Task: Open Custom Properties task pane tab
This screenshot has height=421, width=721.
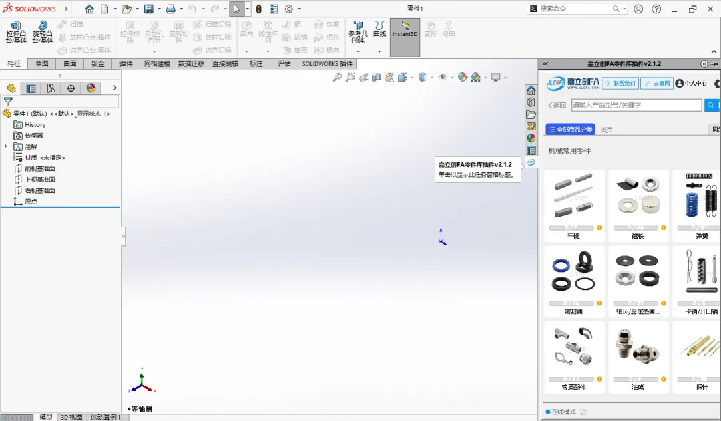Action: (x=531, y=150)
